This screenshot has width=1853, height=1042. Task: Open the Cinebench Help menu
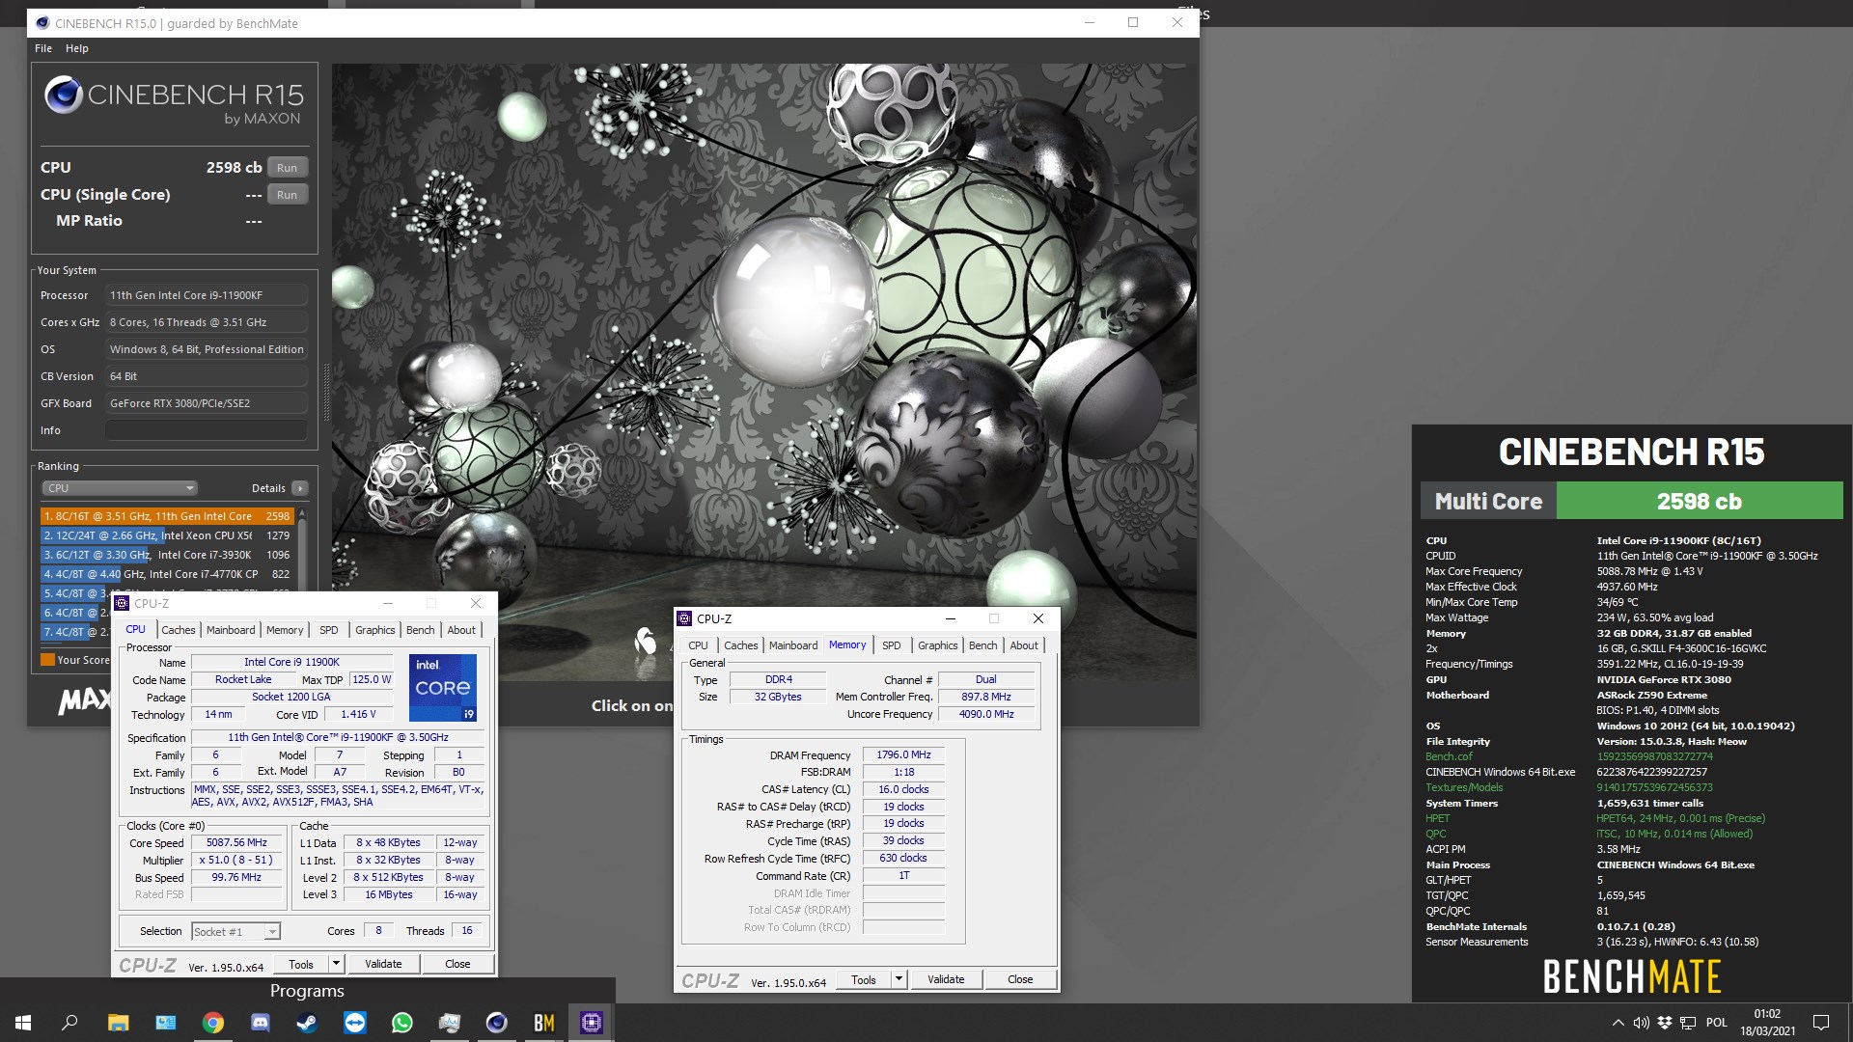pyautogui.click(x=77, y=48)
